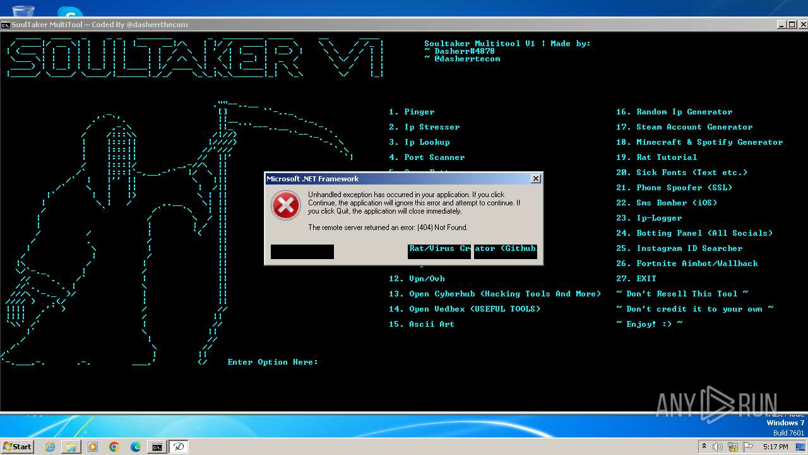Click menu option '2. Ip Stresser'
Screen dimensions: 808x455
coord(424,127)
